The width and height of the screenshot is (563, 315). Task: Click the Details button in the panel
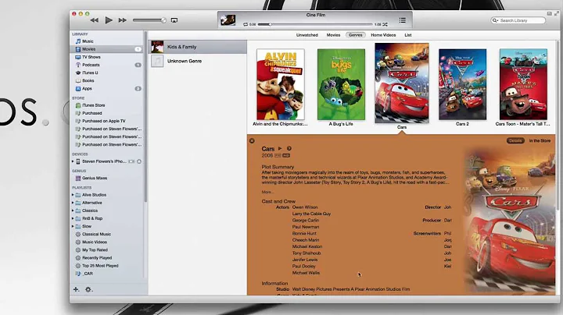coord(515,140)
